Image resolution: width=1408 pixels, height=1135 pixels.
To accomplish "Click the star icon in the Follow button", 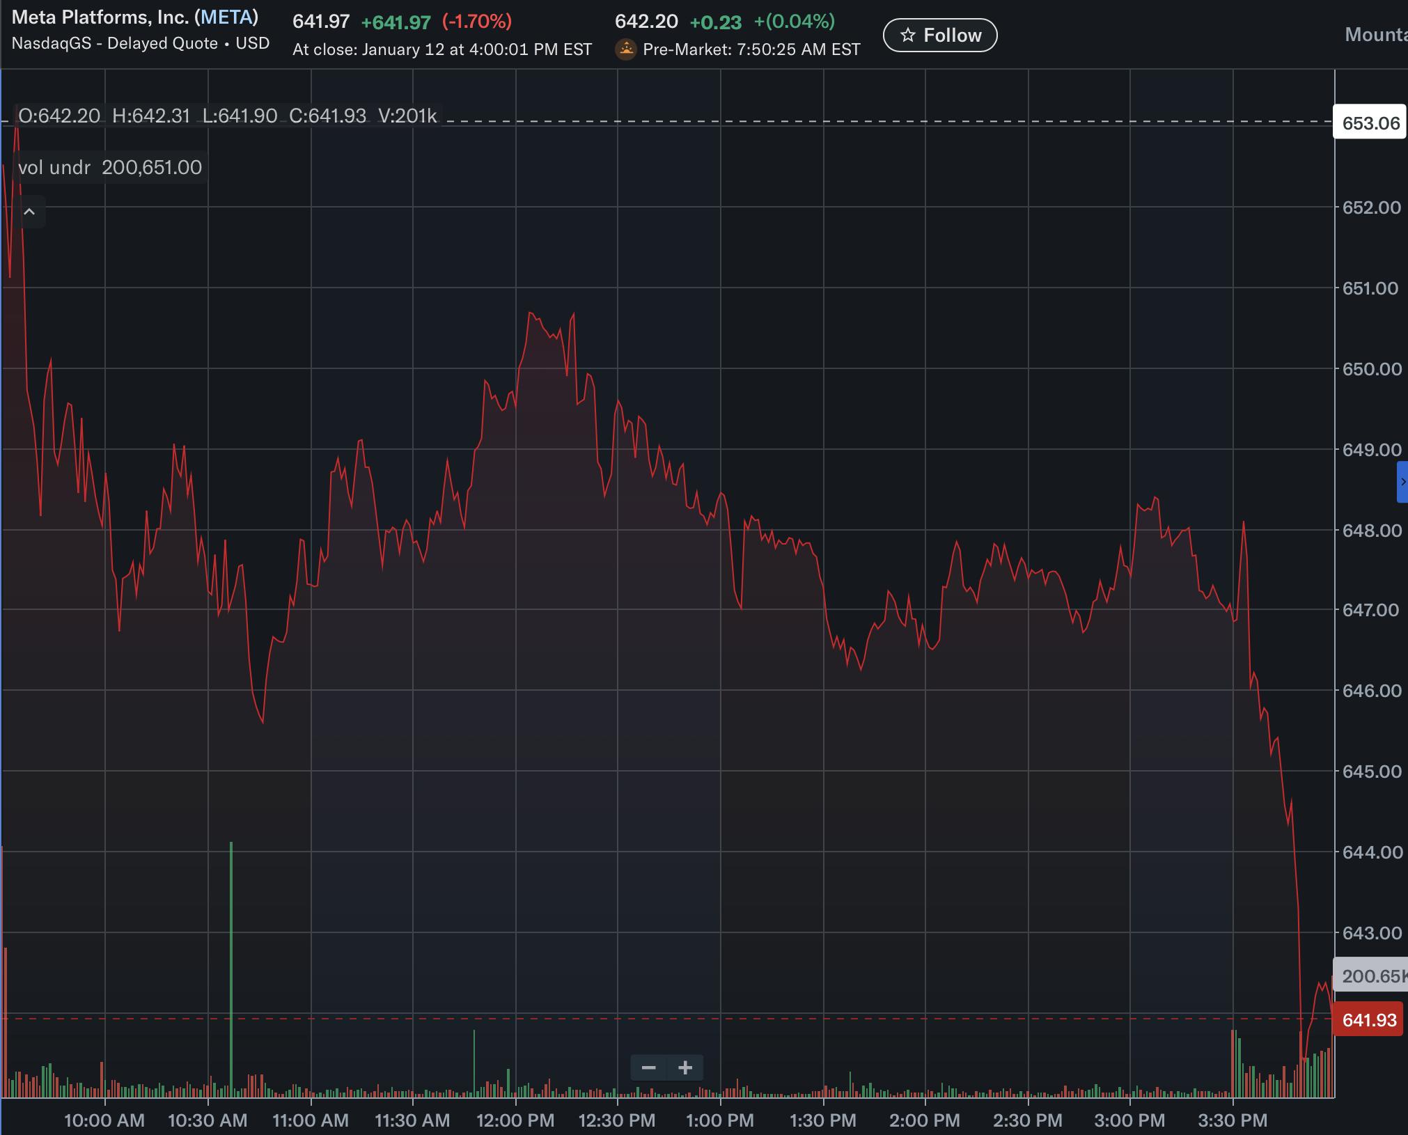I will [907, 35].
